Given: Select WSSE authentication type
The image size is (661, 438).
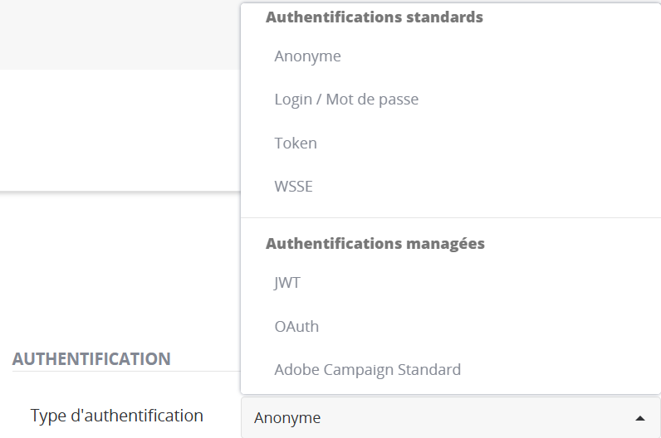Looking at the screenshot, I should coord(293,186).
